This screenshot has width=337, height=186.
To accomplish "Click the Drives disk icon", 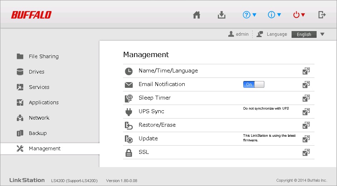I will tap(20, 72).
